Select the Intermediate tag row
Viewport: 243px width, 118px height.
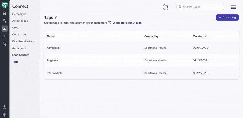click(142, 73)
